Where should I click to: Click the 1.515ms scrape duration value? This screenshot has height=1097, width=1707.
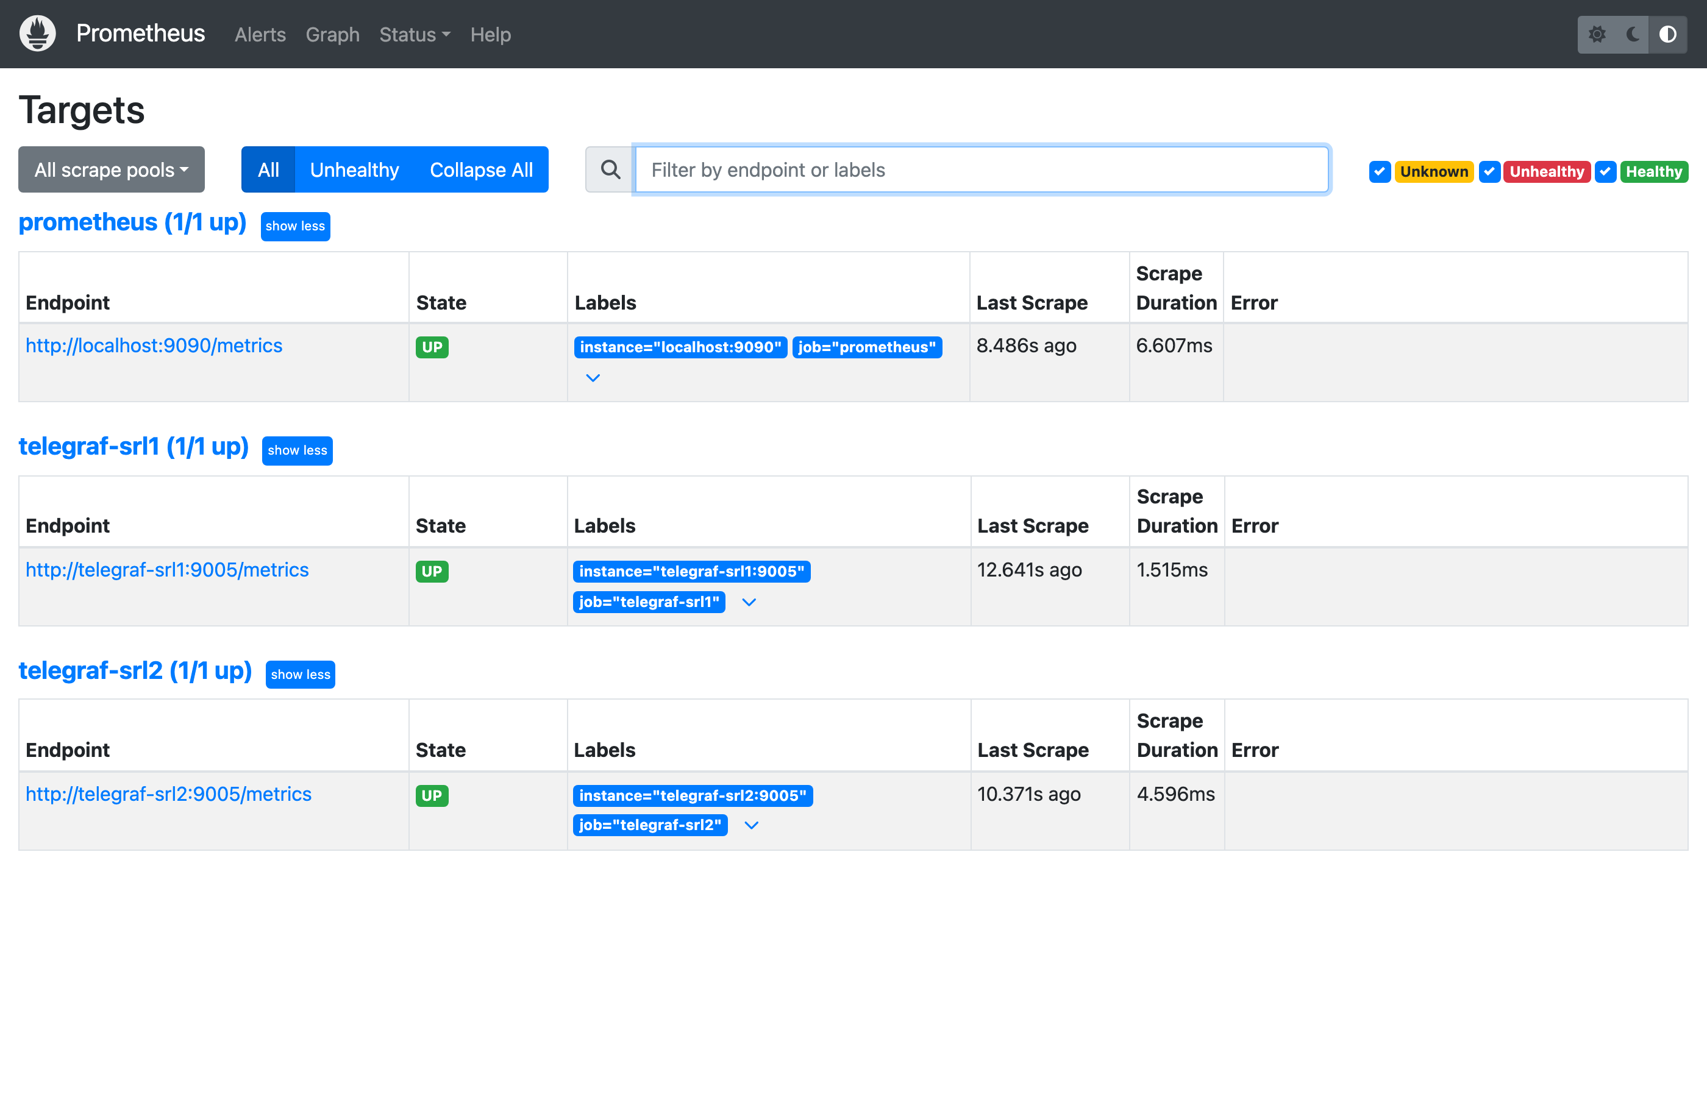pos(1172,570)
